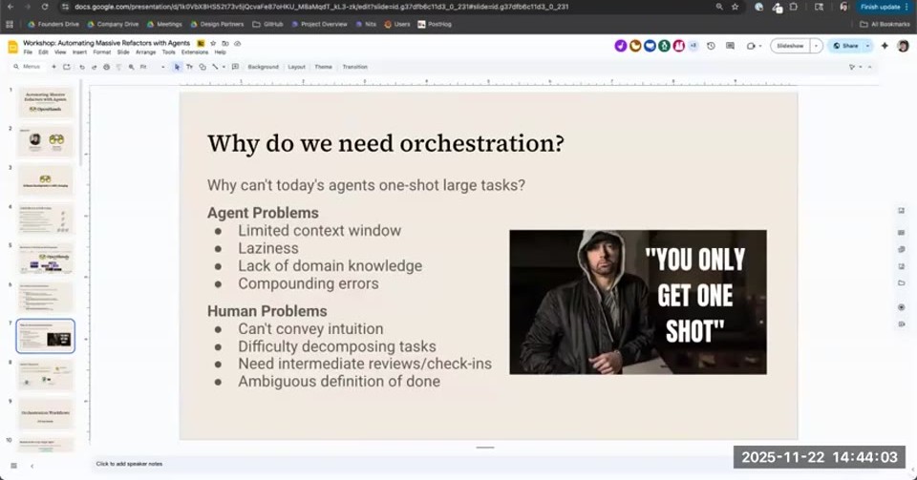Viewport: 917px width, 480px height.
Task: Click the Google Slides home logo
Action: pyautogui.click(x=12, y=48)
